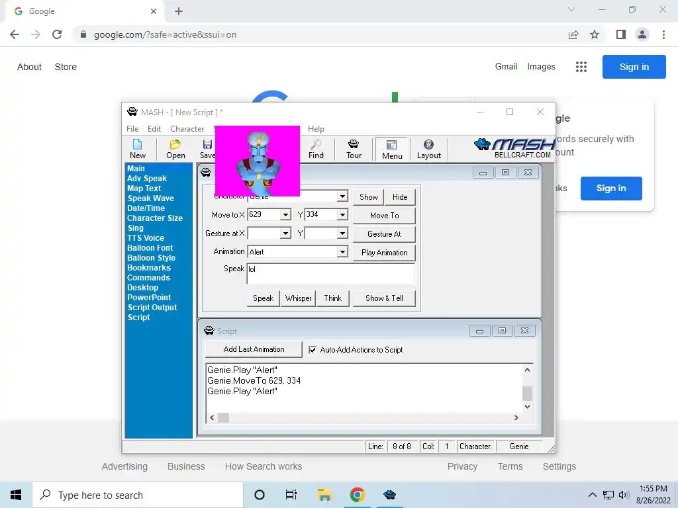
Task: Open File Explorer from the taskbar
Action: (324, 495)
